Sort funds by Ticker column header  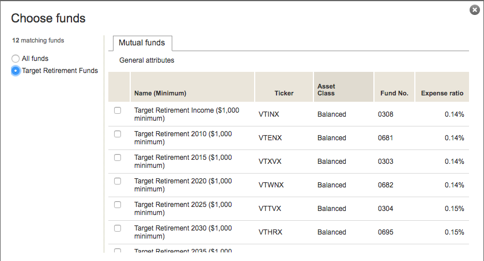click(284, 93)
